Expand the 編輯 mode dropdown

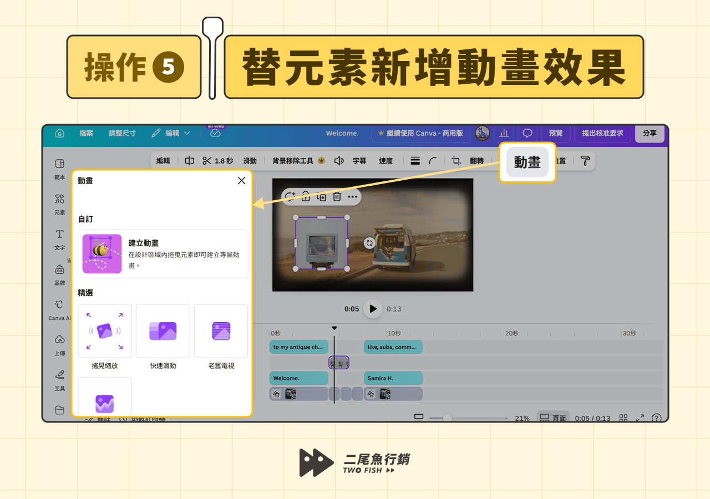[171, 133]
